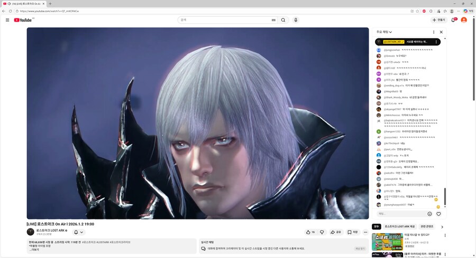The width and height of the screenshot is (476, 258).
Task: Open the 로스트아크 LOST ARK channel name
Action: click(50, 231)
